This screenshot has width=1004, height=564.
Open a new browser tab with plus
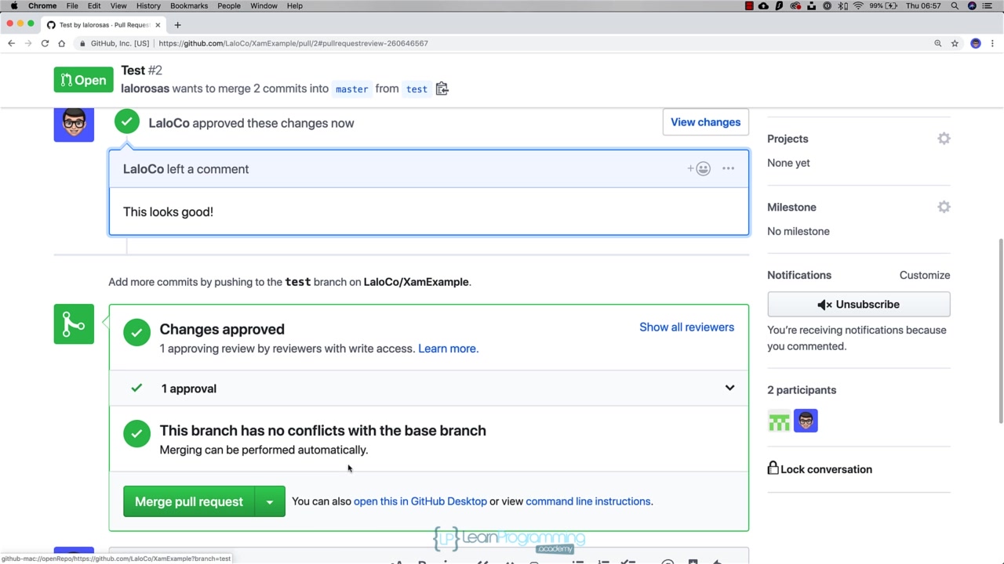click(x=177, y=25)
